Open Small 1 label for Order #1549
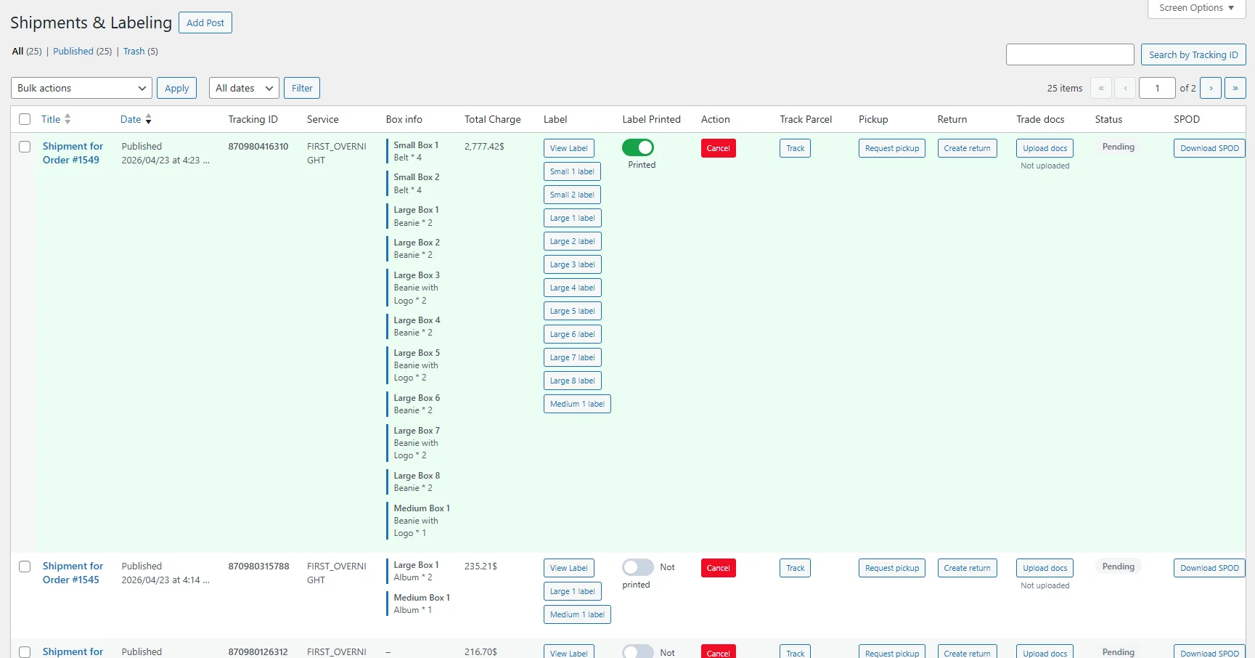 (x=572, y=171)
